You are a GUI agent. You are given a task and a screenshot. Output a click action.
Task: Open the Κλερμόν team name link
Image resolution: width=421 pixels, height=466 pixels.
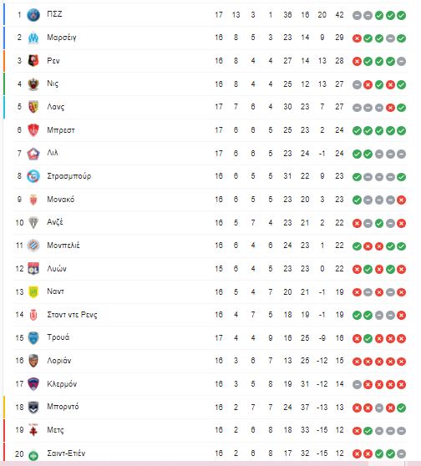pos(62,384)
